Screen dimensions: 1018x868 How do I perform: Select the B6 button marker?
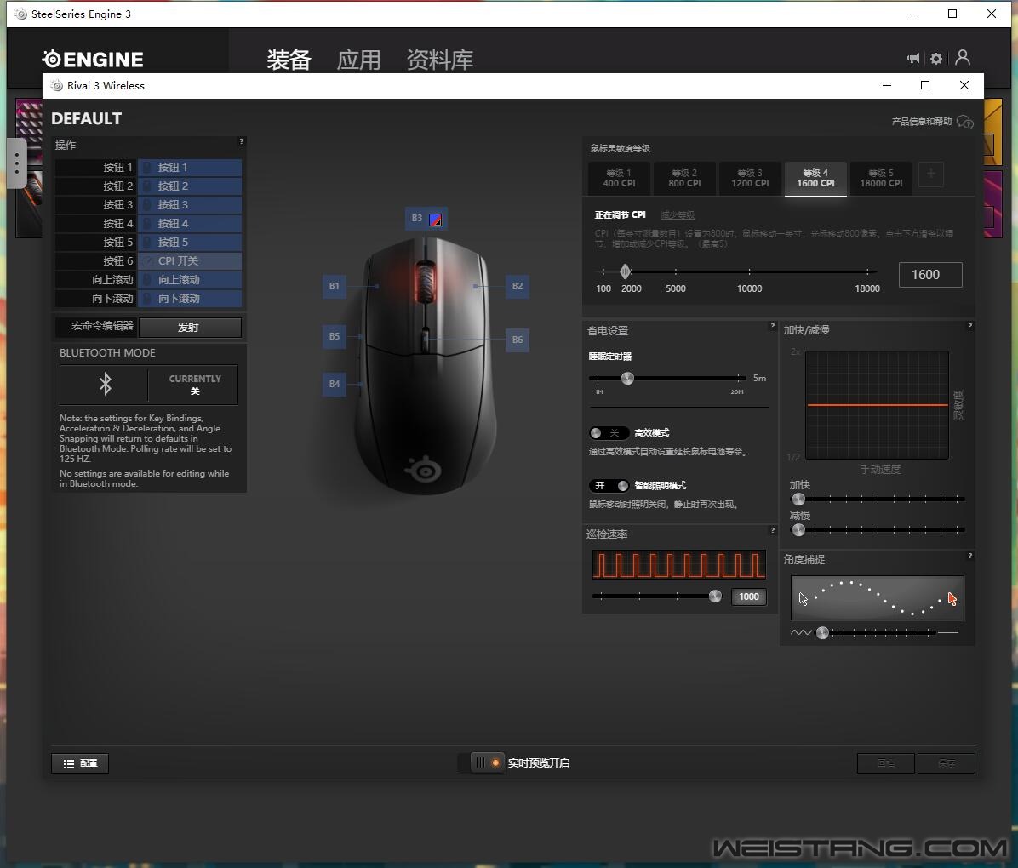pyautogui.click(x=518, y=339)
